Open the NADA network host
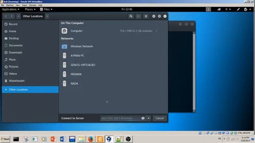 [x=113, y=83]
